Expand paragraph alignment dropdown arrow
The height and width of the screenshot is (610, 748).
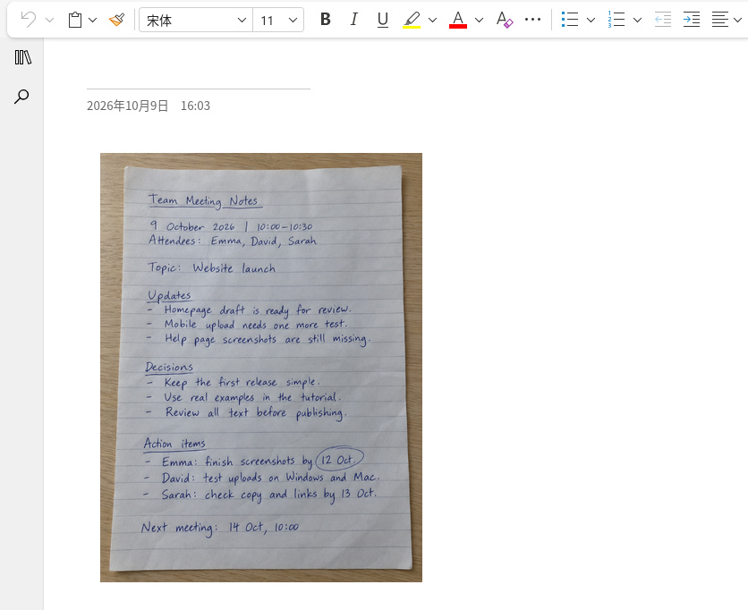point(738,20)
